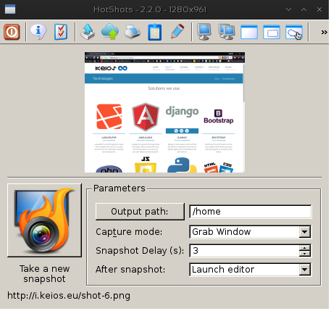Upload snapshot via cloud arrow icon
Viewport: 331px width, 311px height.
[x=110, y=32]
